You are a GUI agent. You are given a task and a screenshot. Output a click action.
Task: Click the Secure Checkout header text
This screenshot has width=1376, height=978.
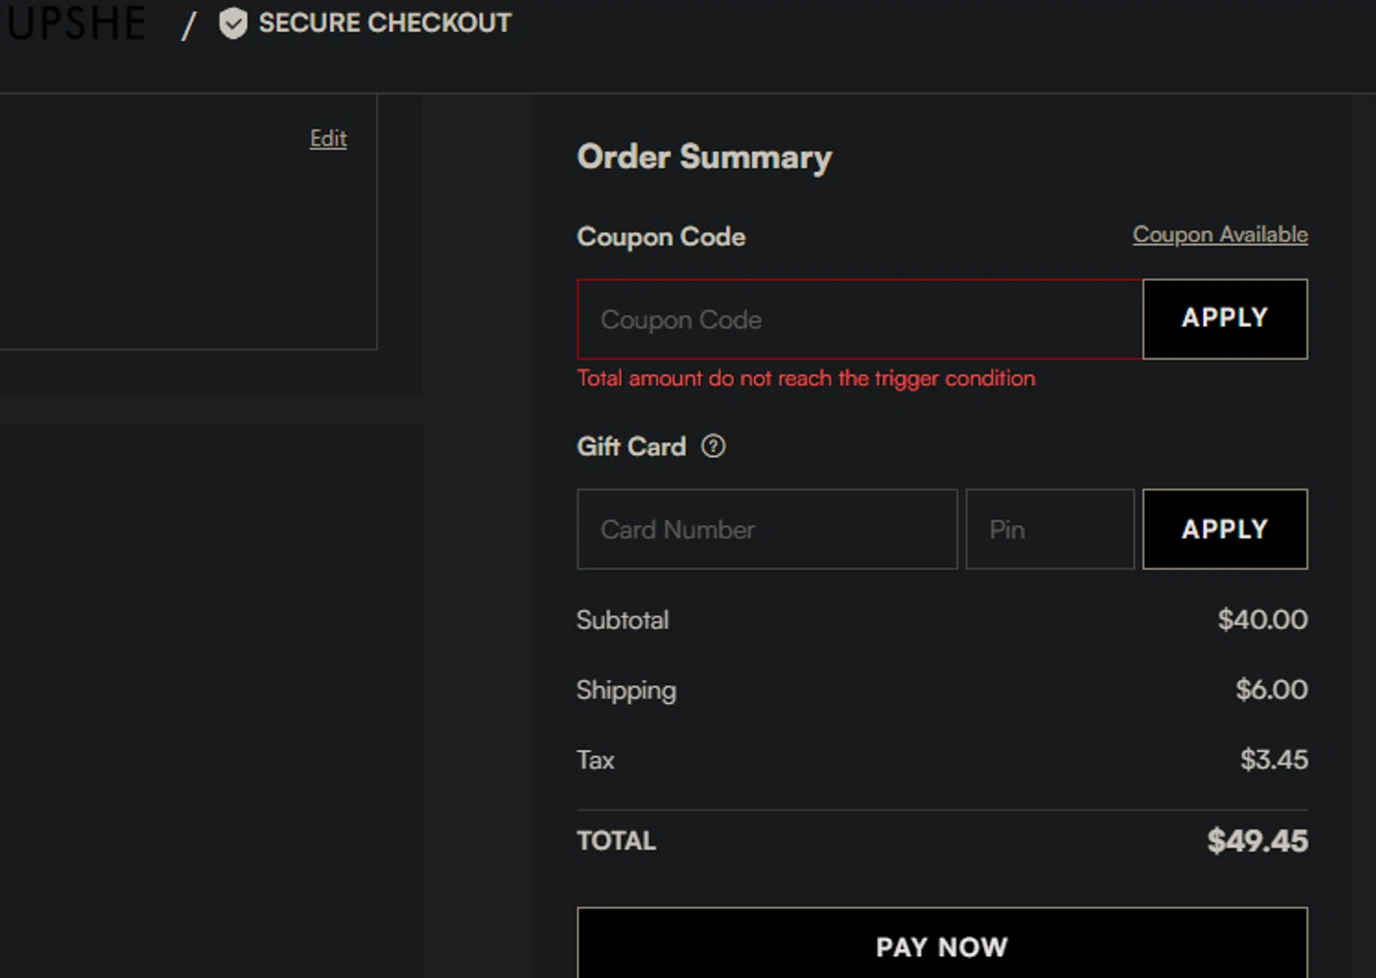[384, 23]
